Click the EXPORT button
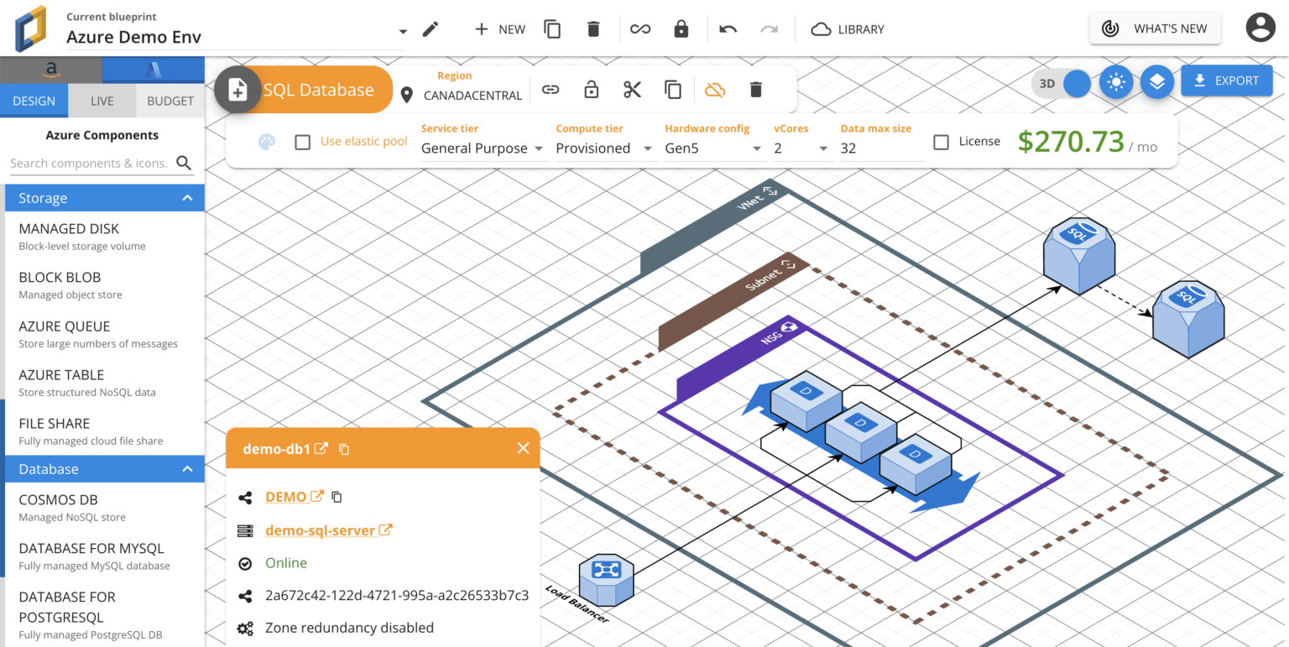The image size is (1289, 647). click(x=1226, y=81)
